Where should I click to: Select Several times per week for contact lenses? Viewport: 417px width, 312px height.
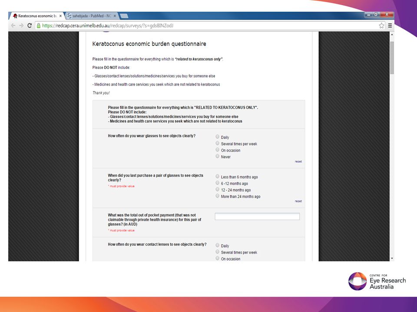tap(217, 252)
